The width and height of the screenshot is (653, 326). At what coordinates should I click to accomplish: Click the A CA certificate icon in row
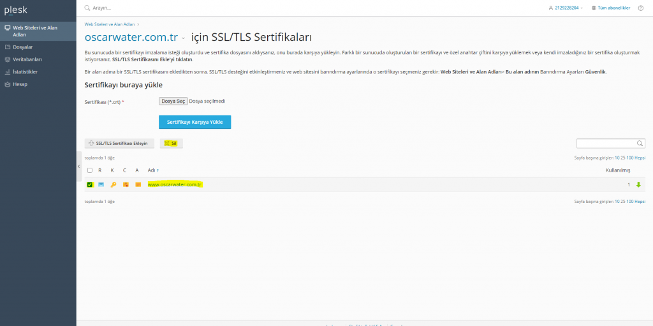[138, 184]
